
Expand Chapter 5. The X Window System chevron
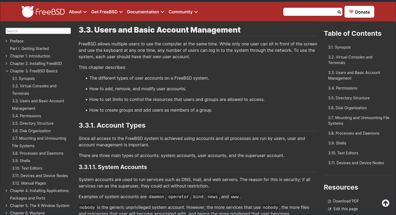point(6,205)
